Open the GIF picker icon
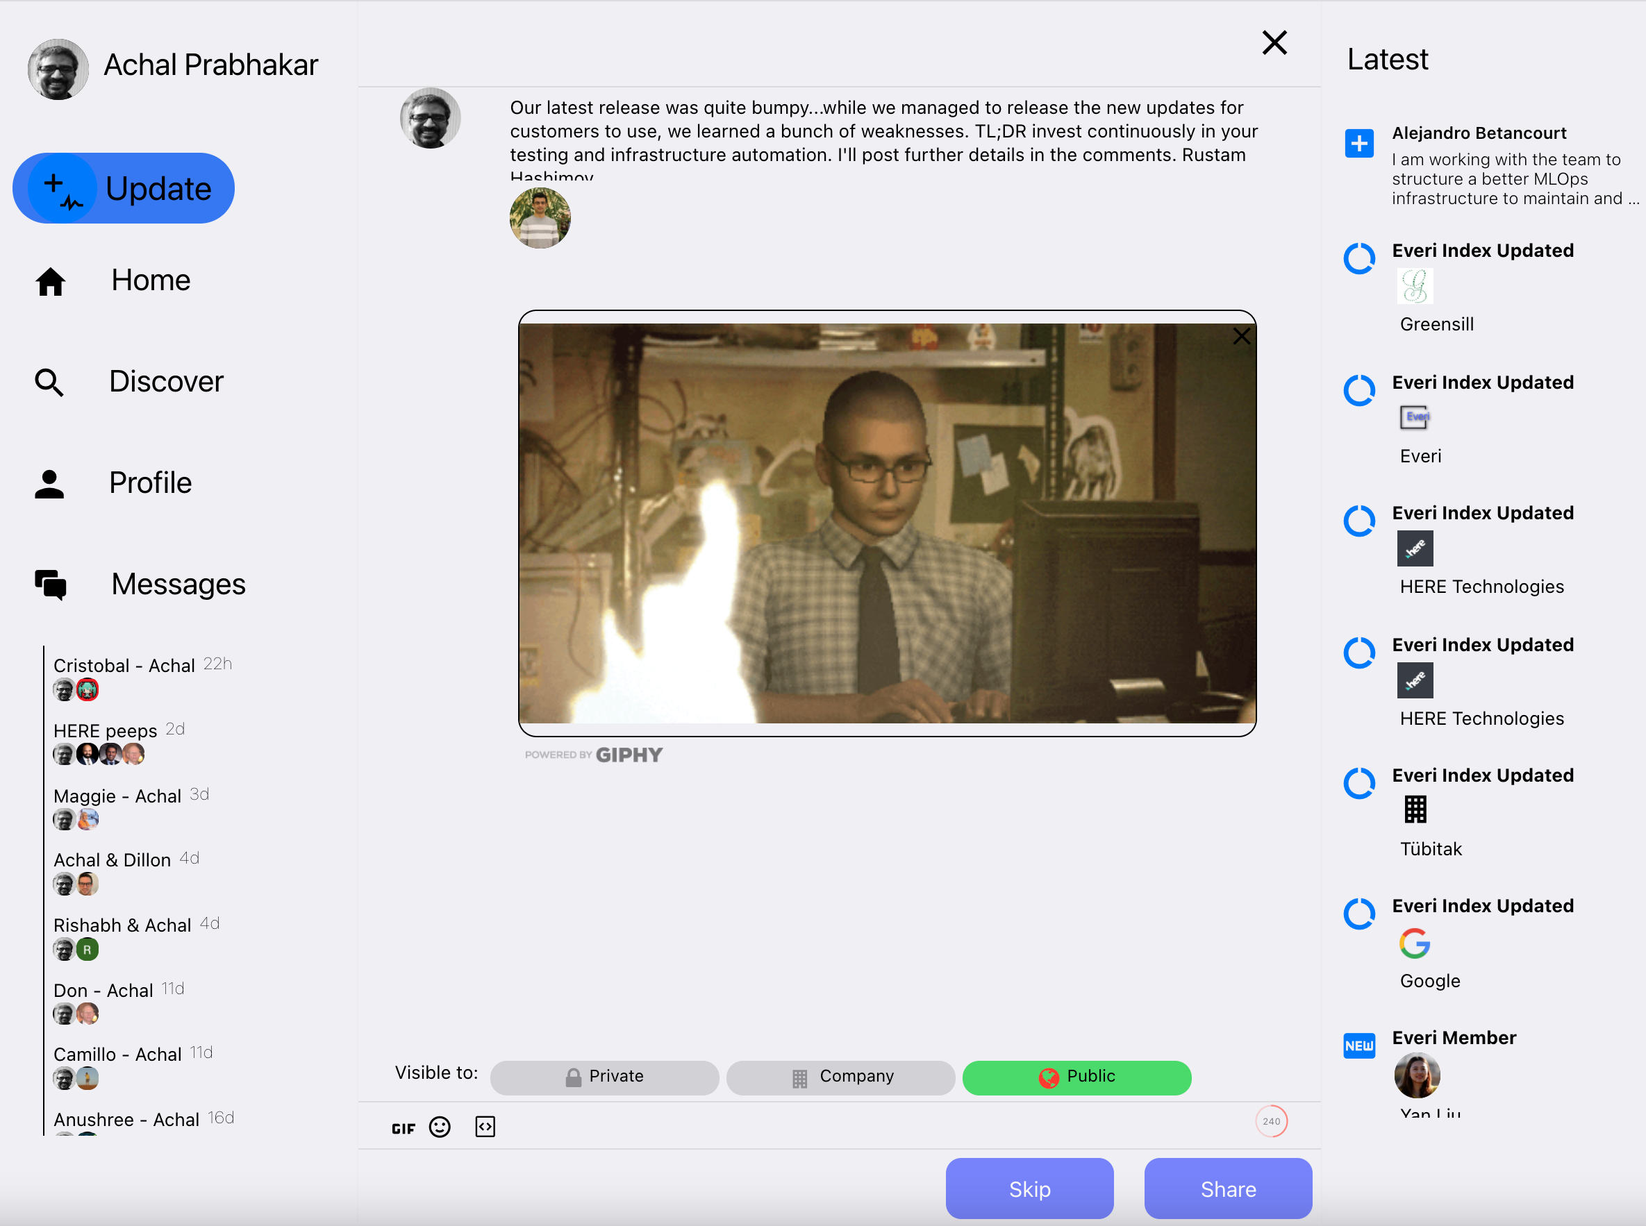Image resolution: width=1646 pixels, height=1226 pixels. click(x=403, y=1128)
